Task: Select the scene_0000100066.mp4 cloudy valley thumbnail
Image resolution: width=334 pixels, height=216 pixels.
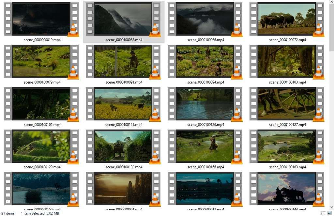Action: point(205,19)
